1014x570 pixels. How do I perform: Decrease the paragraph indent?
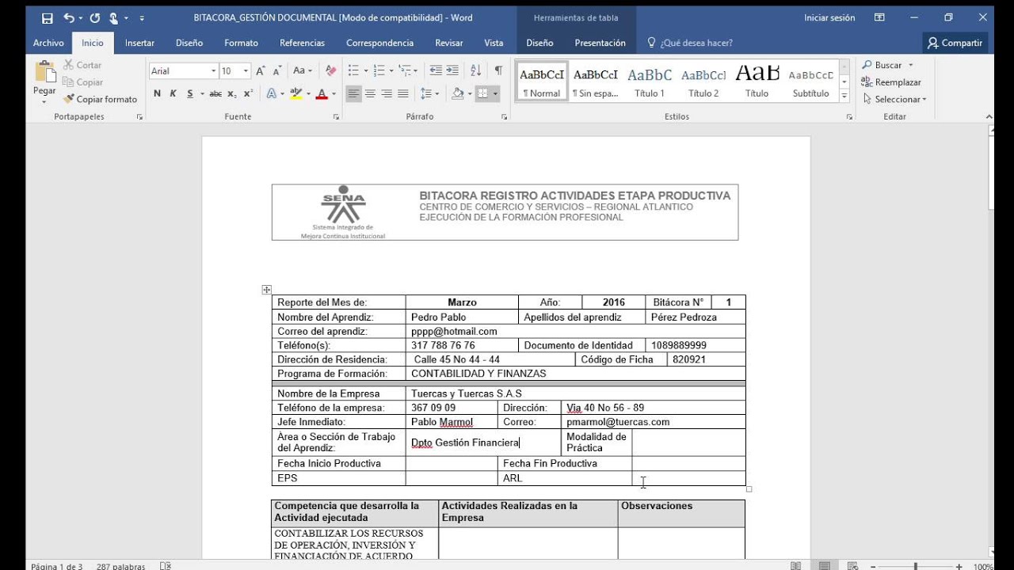pos(435,70)
